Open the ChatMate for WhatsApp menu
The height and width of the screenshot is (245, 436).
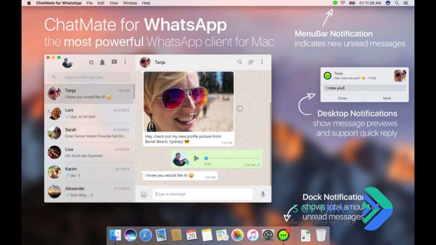click(59, 3)
